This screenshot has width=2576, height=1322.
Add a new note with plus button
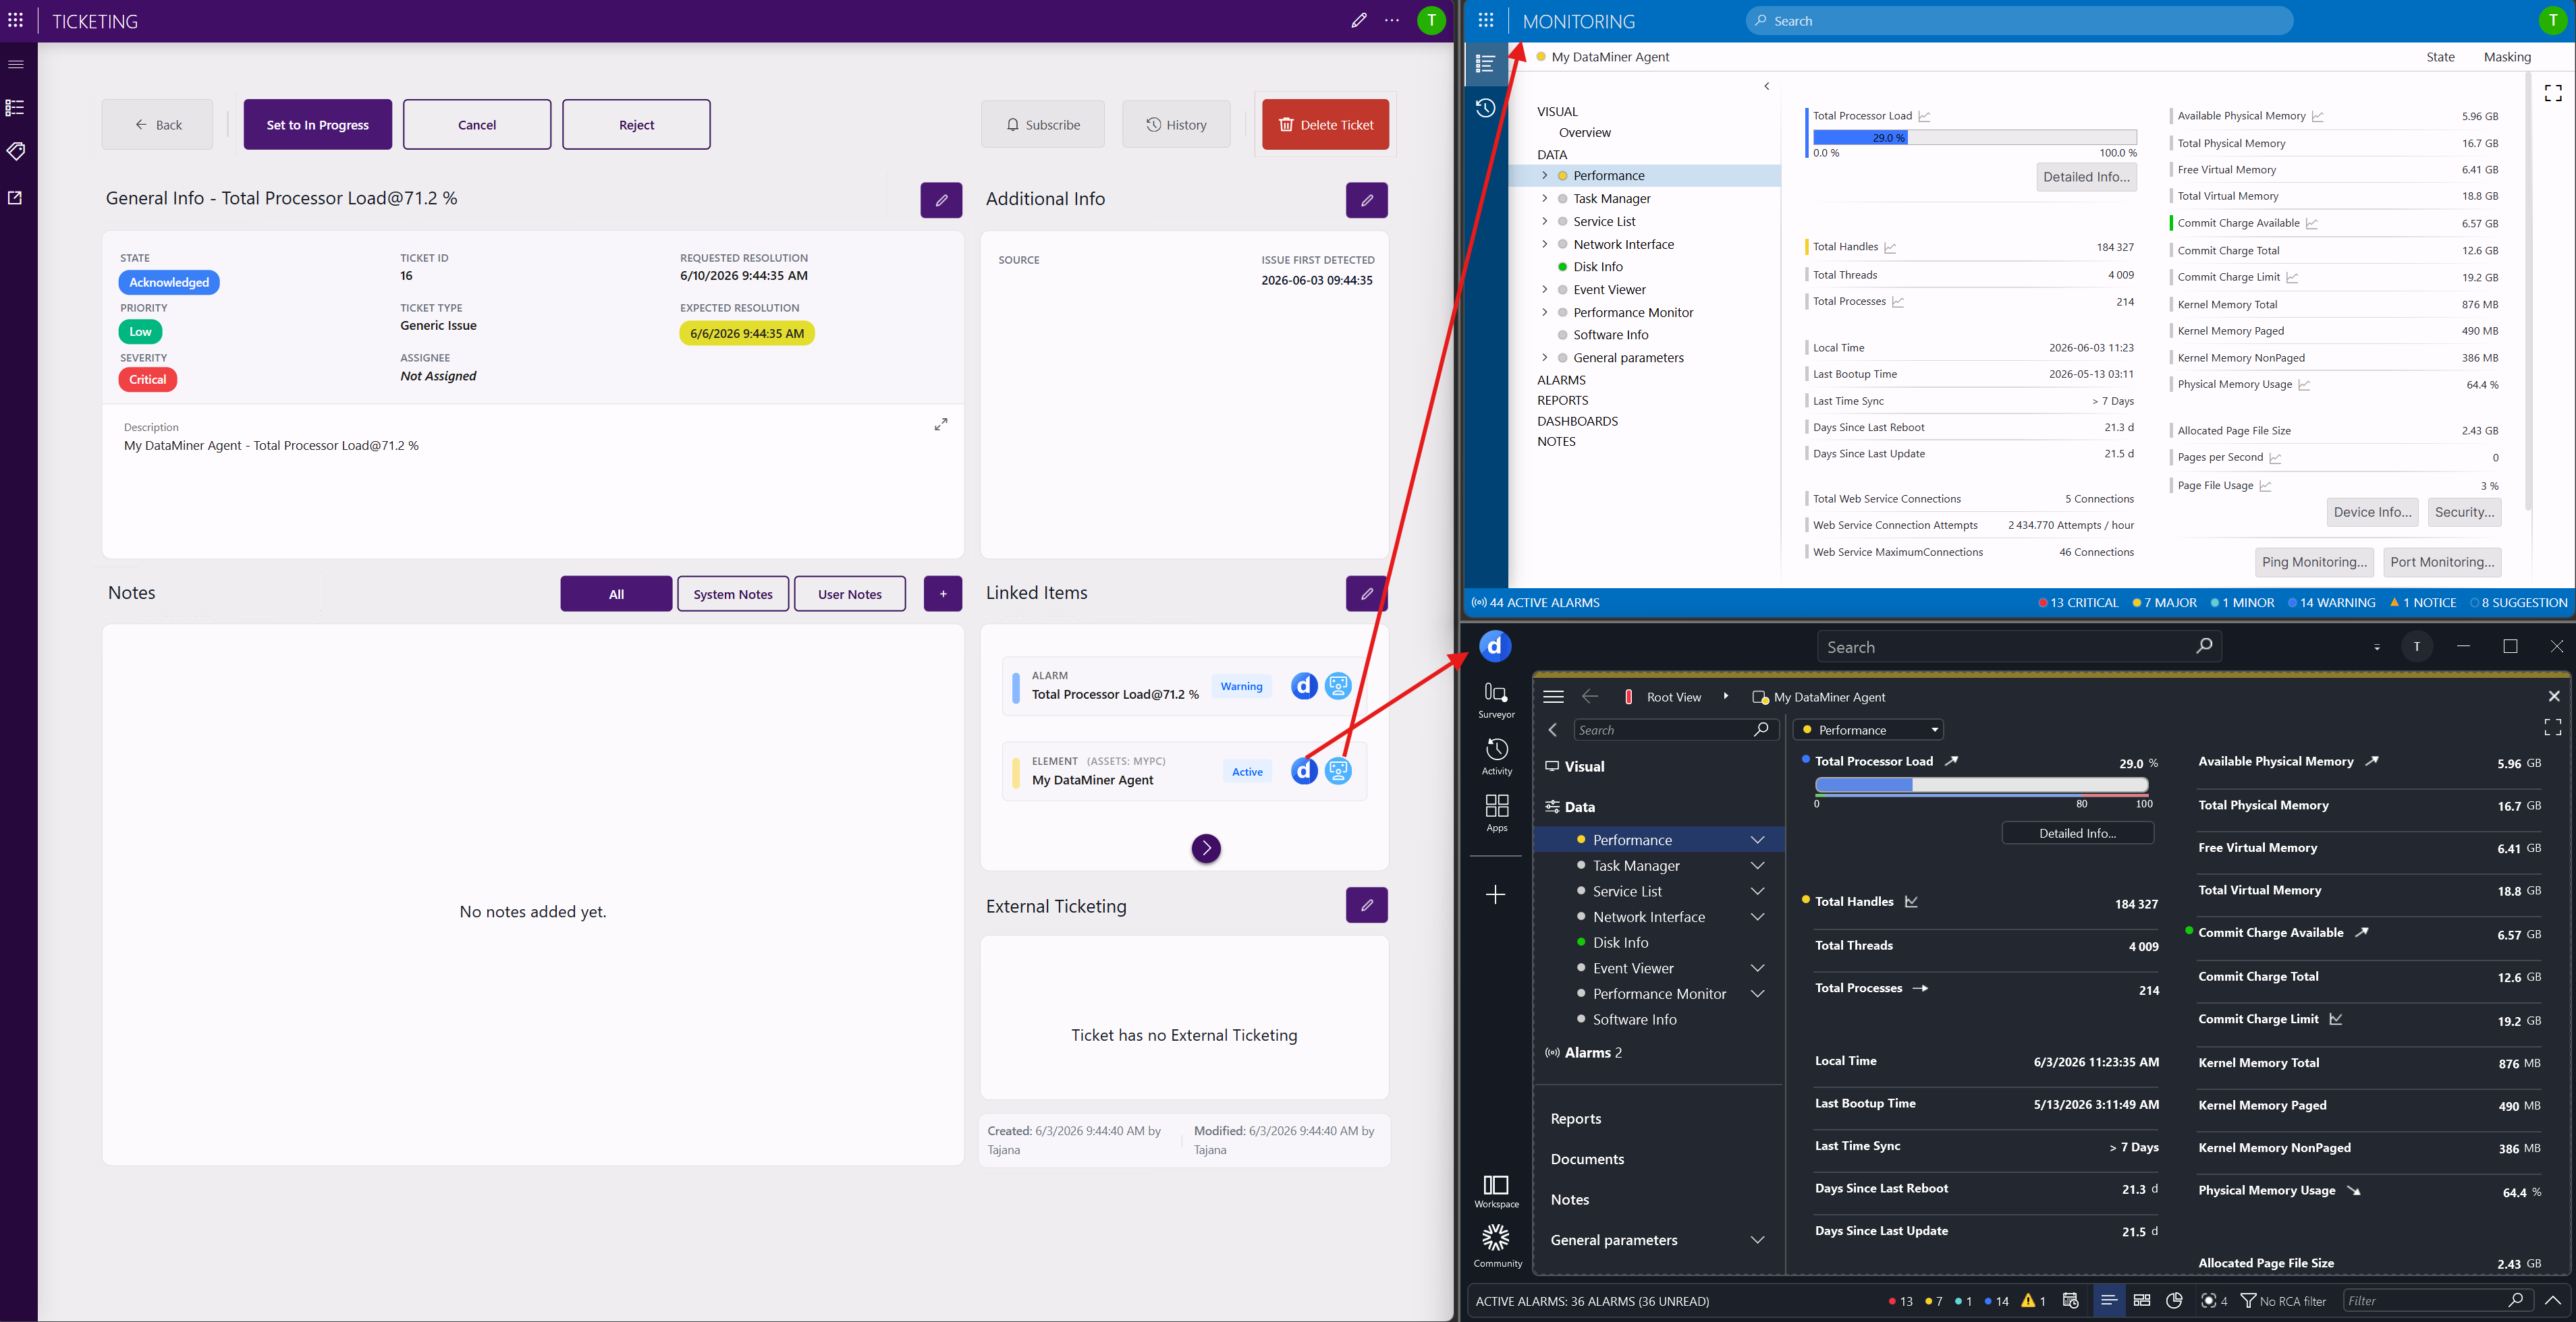click(943, 594)
